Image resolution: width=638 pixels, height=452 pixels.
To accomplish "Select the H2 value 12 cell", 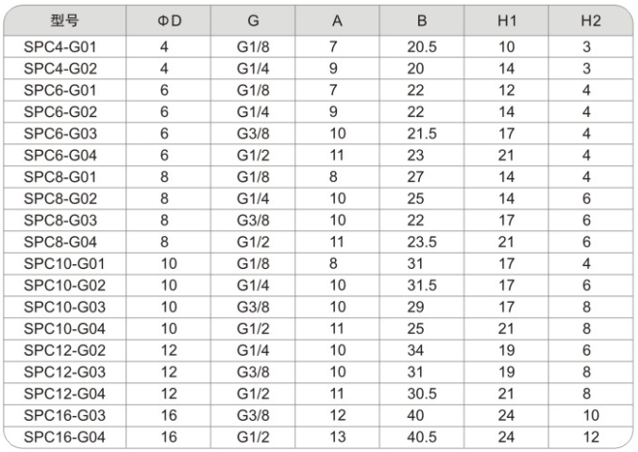I will [591, 437].
